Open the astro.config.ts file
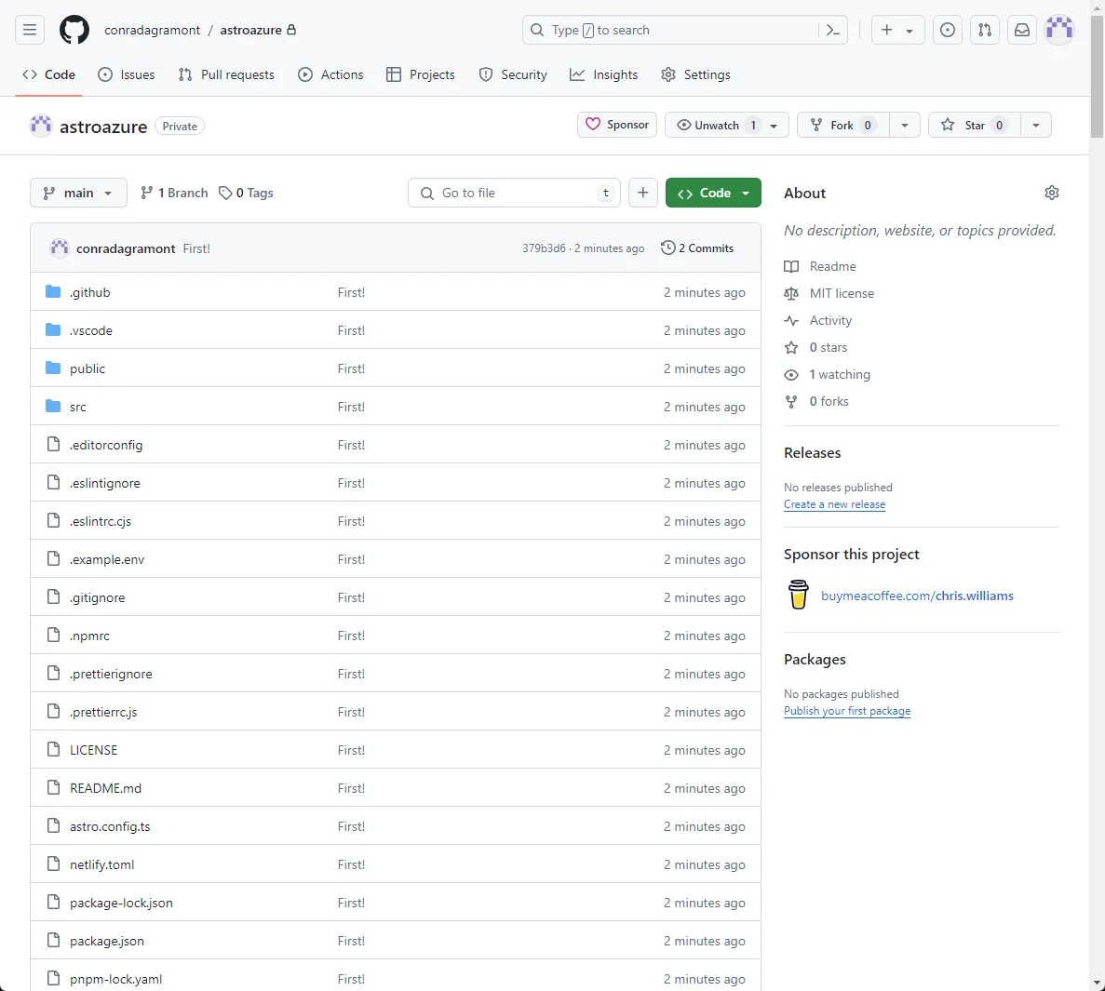The width and height of the screenshot is (1105, 991). click(x=110, y=826)
